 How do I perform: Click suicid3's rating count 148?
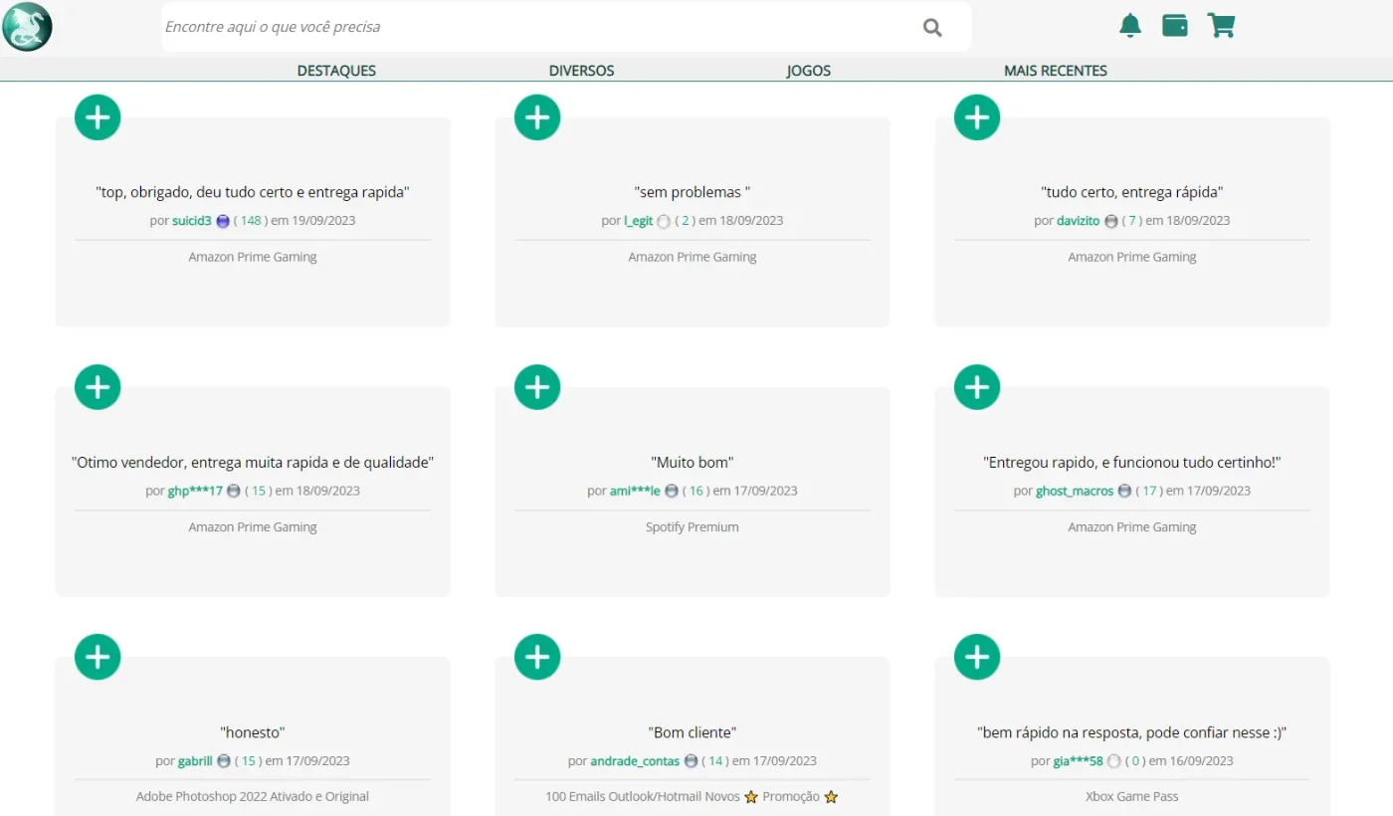pyautogui.click(x=251, y=221)
